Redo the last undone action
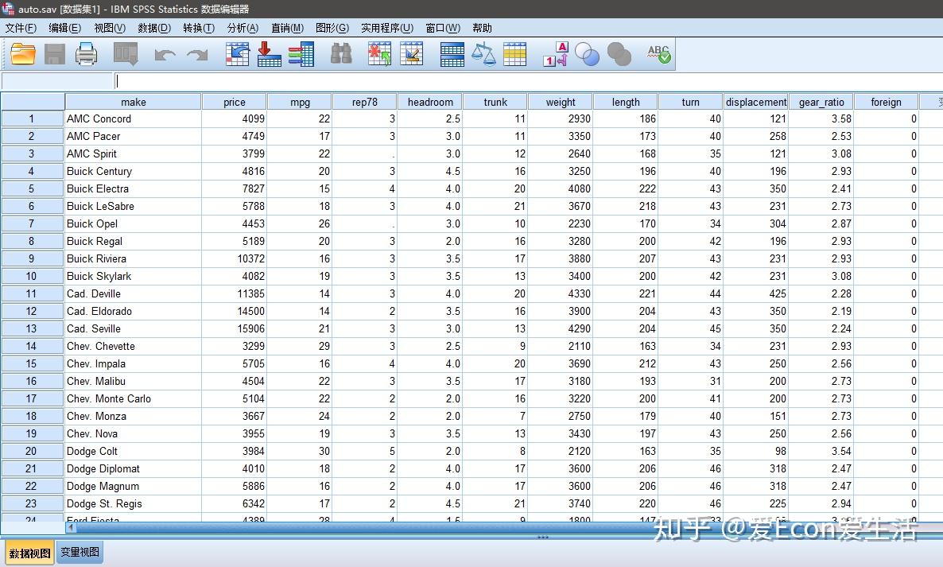 click(196, 54)
